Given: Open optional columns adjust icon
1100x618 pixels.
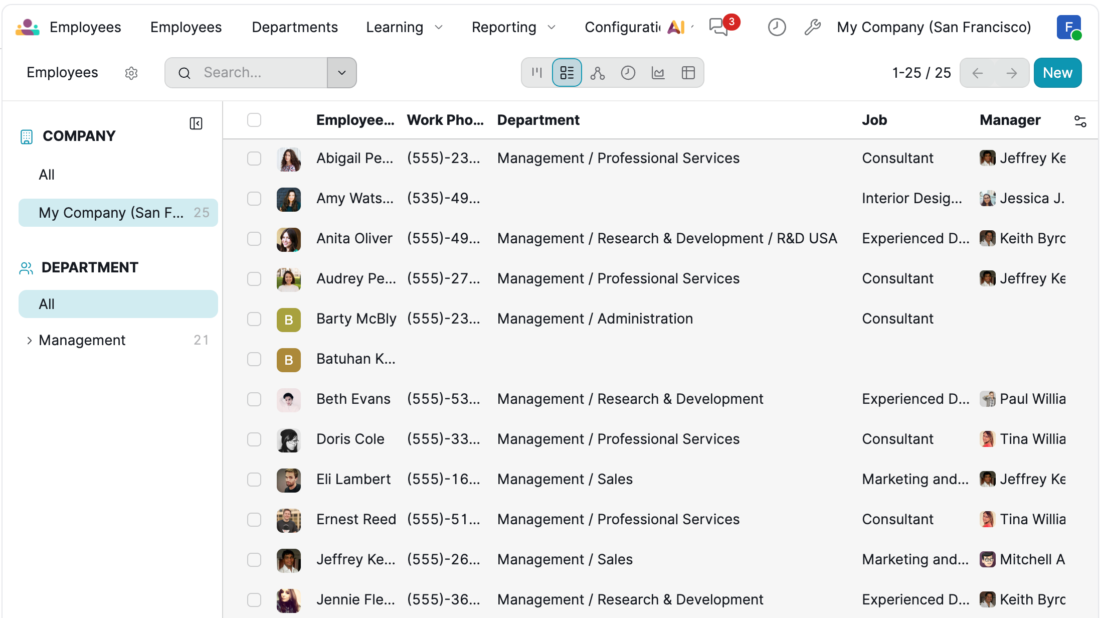Looking at the screenshot, I should [1080, 121].
